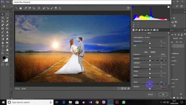Click the Shadows slider handle

pyautogui.click(x=150, y=69)
